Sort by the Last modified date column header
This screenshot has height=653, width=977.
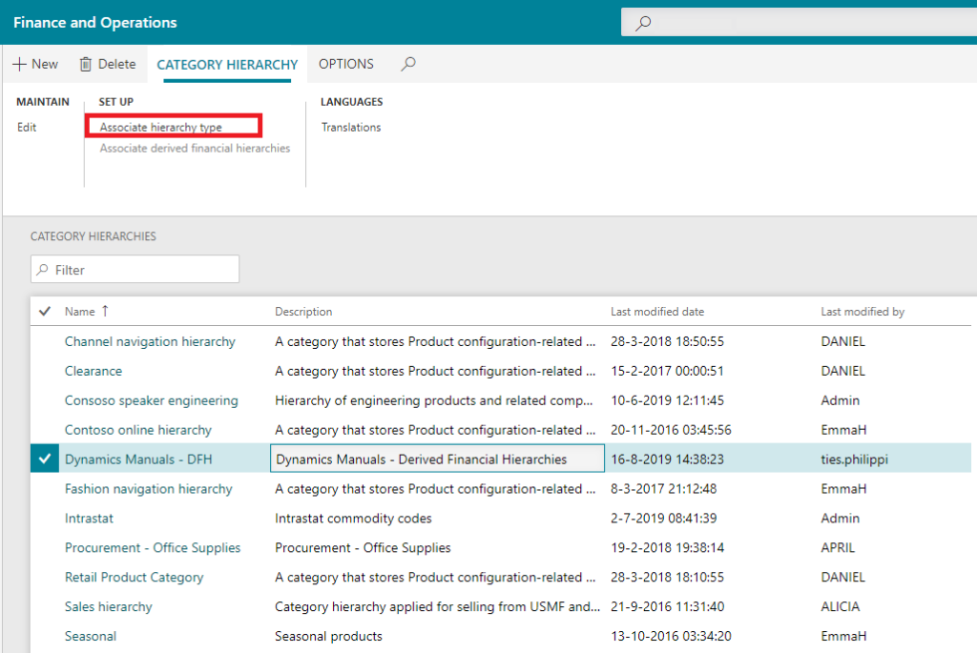tap(657, 311)
